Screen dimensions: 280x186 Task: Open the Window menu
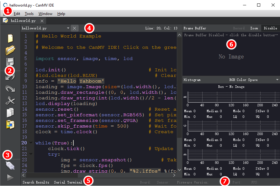[45, 14]
